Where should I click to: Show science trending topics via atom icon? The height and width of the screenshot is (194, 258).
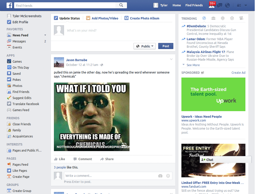(x=223, y=18)
